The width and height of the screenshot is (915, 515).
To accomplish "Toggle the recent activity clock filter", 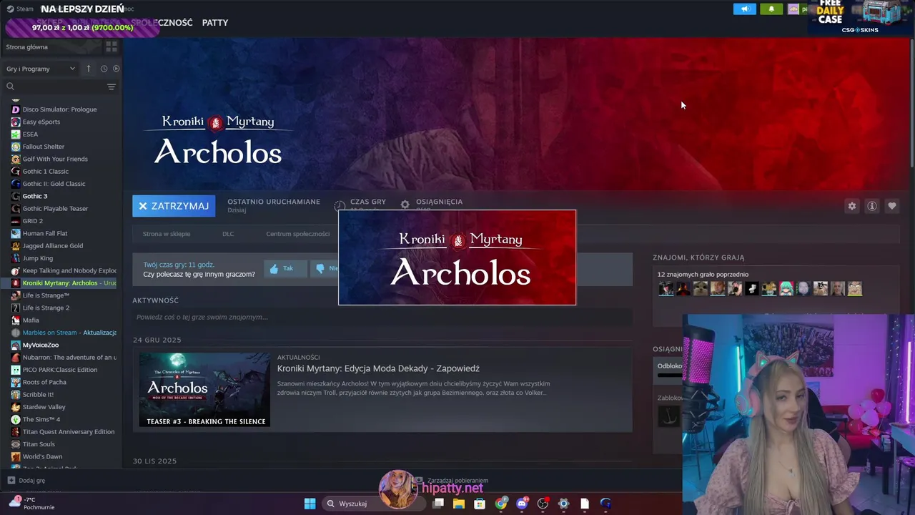I will coord(104,69).
